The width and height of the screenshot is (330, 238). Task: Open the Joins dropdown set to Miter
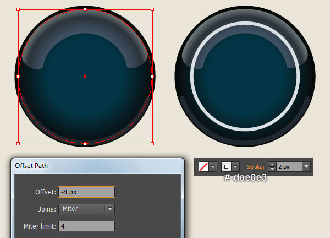[x=86, y=209]
